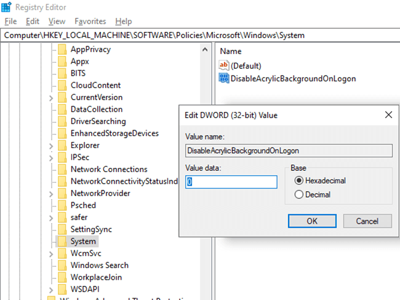Select the DisableAcrylicBackgroundOnLogon value name
Image resolution: width=400 pixels, height=300 pixels.
coord(293,79)
